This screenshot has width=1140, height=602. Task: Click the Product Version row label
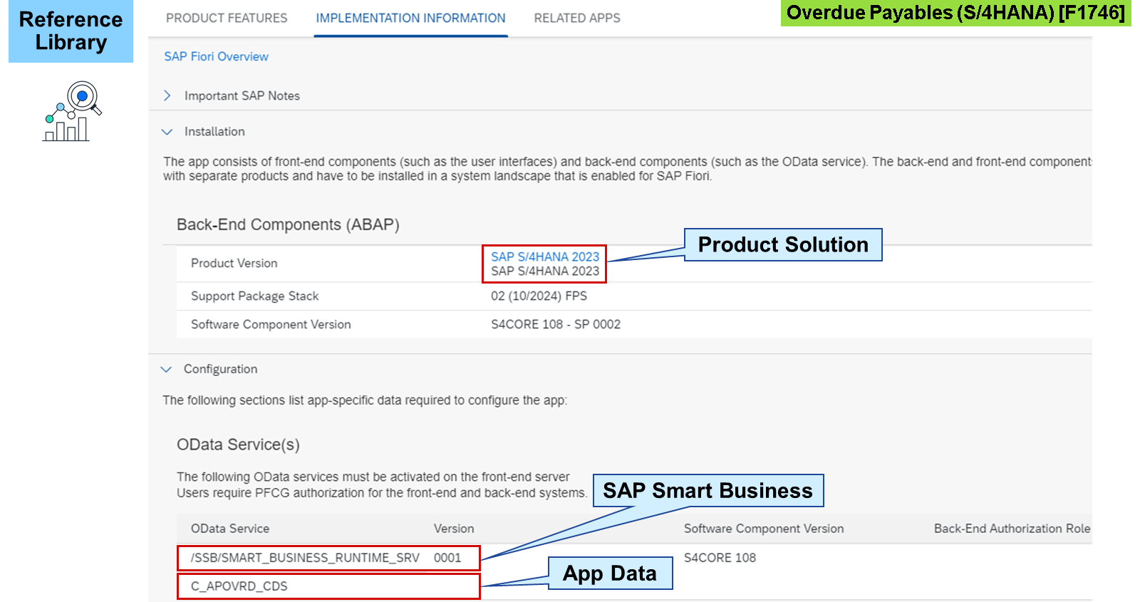[x=234, y=263]
